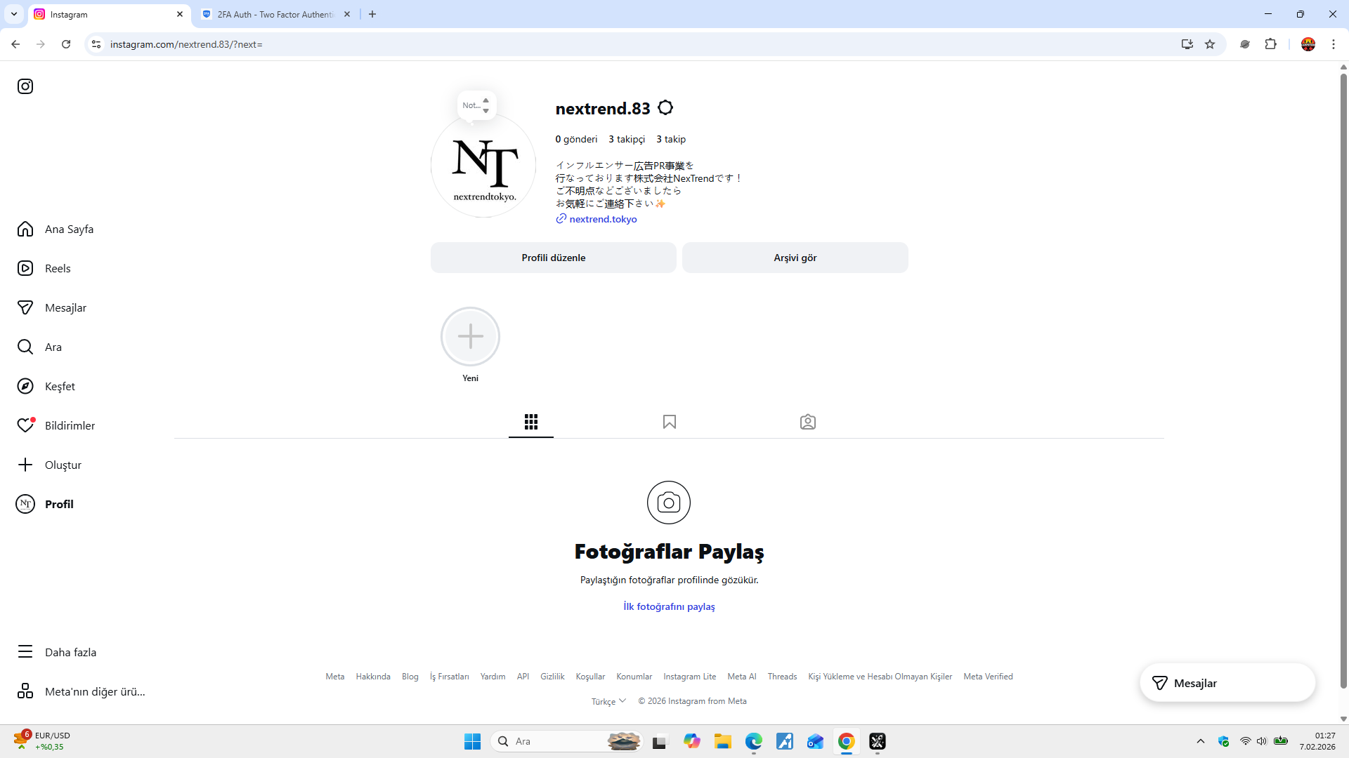Open the Reels icon in the sidebar

tap(25, 269)
